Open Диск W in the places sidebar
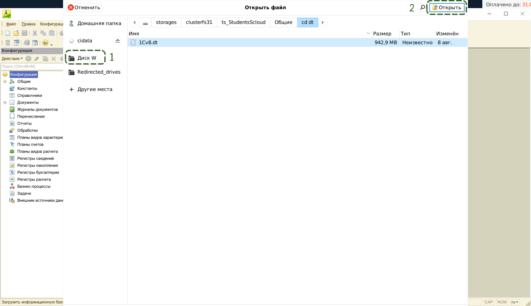This screenshot has height=306, width=531. [83, 58]
